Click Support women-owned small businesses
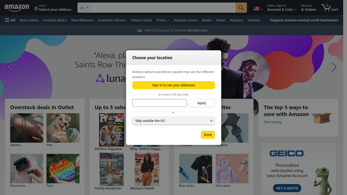The height and width of the screenshot is (195, 347). (x=304, y=20)
